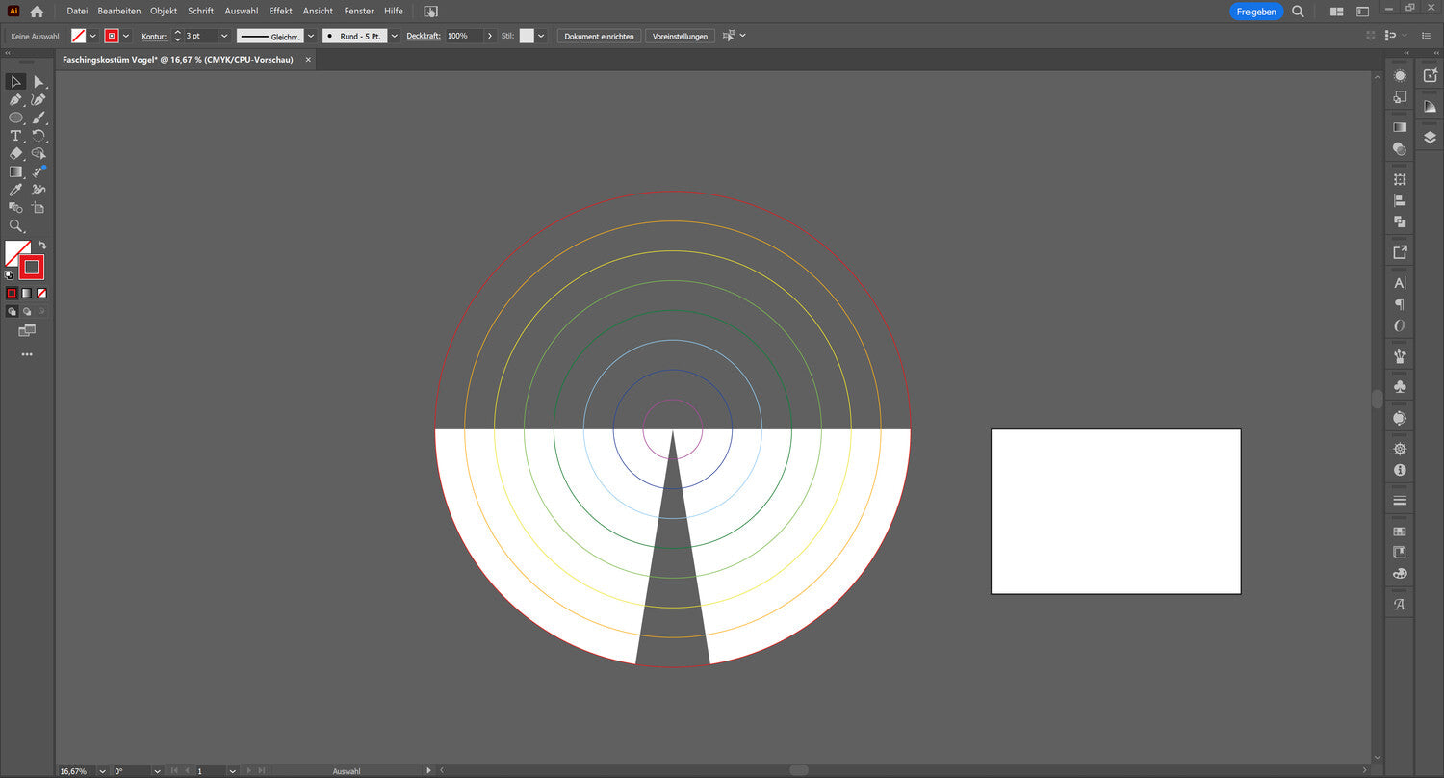Open the Bearbeiten menu
The image size is (1444, 778).
[119, 11]
